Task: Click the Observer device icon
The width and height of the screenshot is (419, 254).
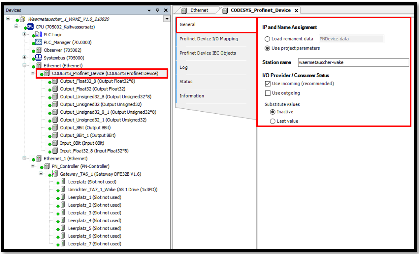Action: [39, 50]
